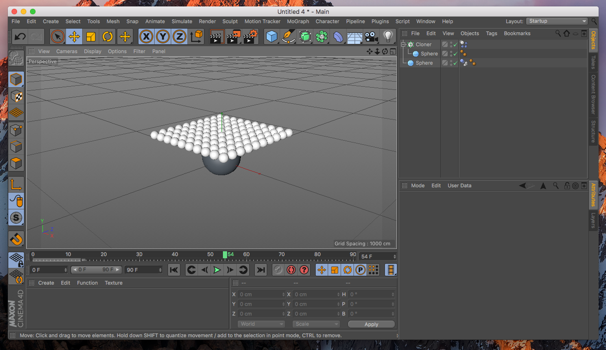Viewport: 606px width, 350px height.
Task: Open the Subdivision Surface generator icon
Action: point(305,36)
